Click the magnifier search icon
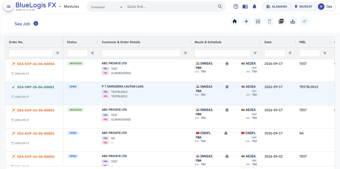This screenshot has width=340, height=169. point(220,6)
